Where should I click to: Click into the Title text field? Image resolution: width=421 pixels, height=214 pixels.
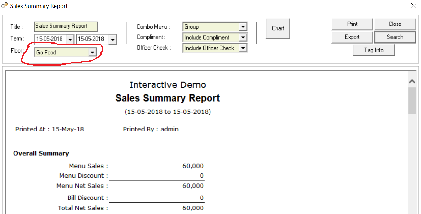point(66,26)
